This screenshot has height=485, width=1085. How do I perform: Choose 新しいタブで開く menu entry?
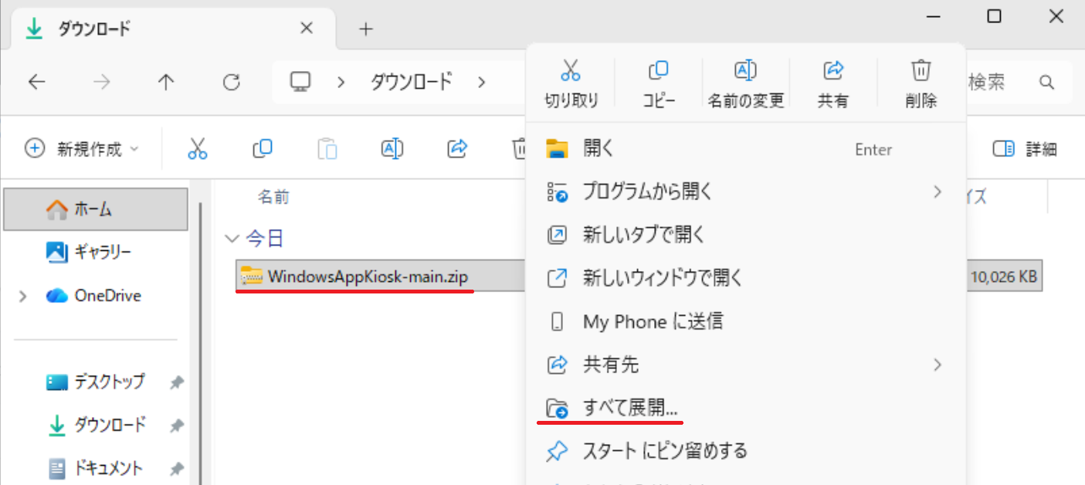coord(745,235)
